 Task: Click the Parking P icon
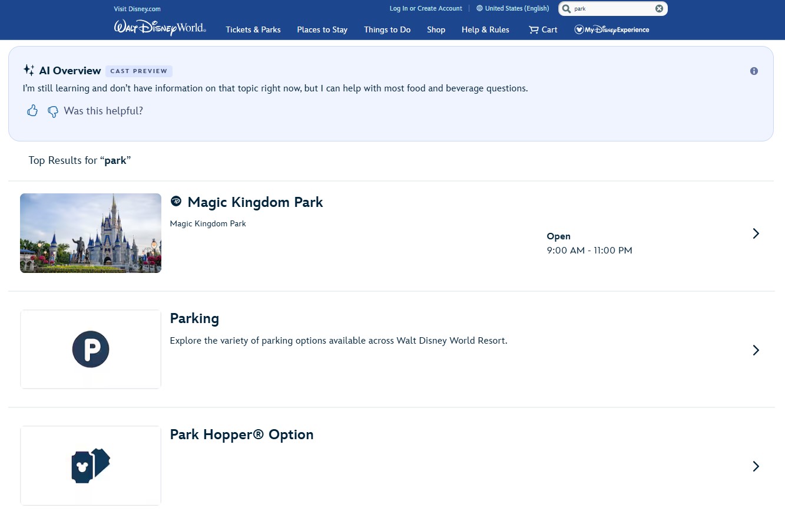[91, 349]
